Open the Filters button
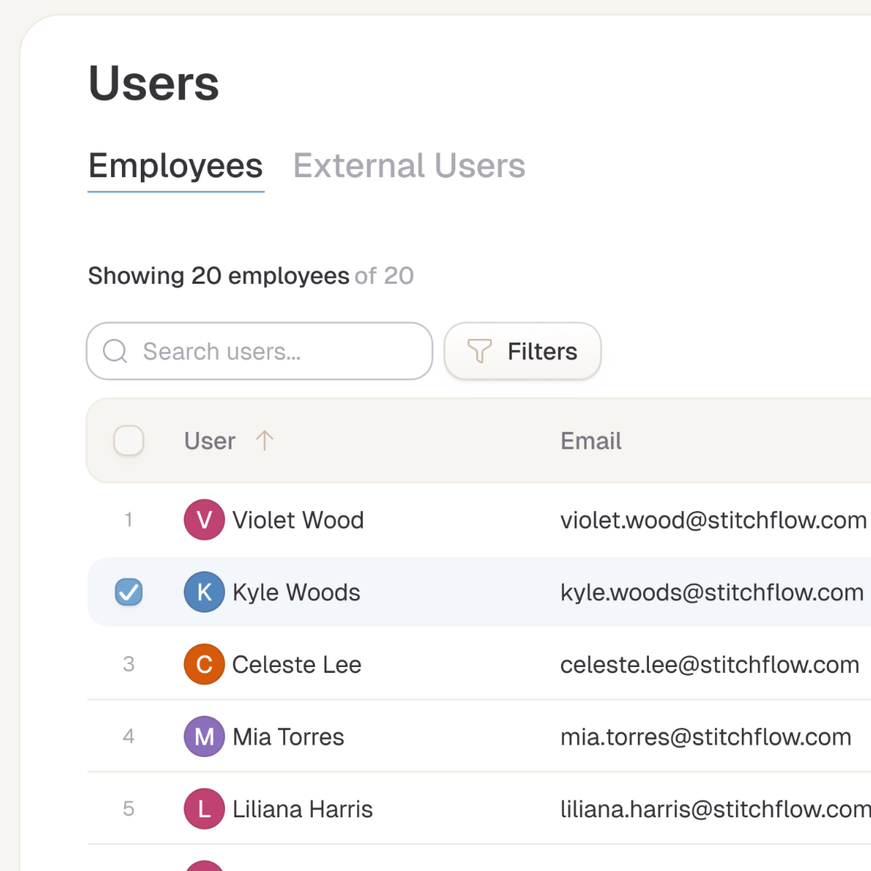Viewport: 871px width, 871px height. point(522,351)
